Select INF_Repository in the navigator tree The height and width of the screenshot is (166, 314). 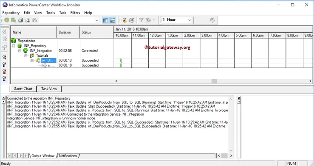click(x=35, y=46)
